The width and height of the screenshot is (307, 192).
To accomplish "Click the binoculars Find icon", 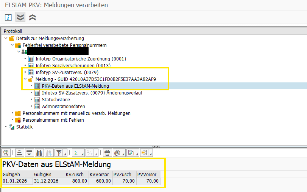I will click(39, 153).
